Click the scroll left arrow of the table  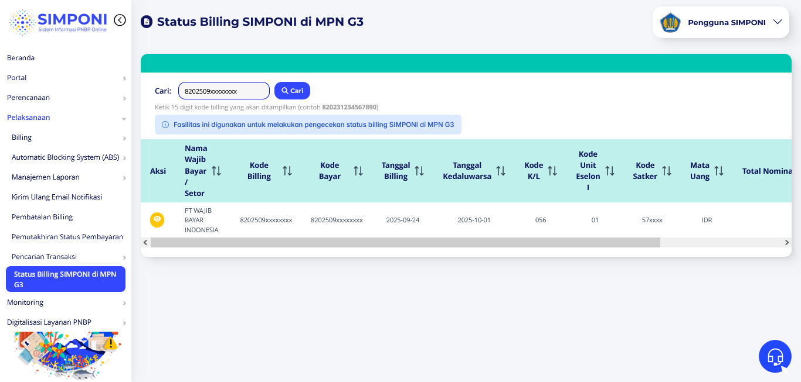point(145,242)
